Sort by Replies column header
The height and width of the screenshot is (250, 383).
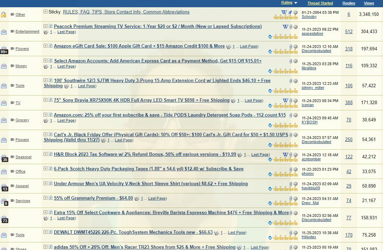click(x=349, y=3)
